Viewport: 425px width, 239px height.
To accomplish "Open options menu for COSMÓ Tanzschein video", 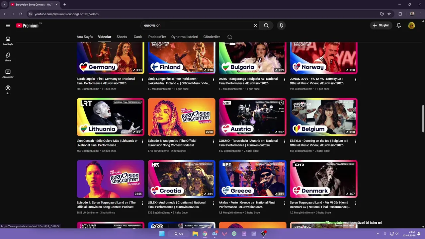I will (x=285, y=141).
